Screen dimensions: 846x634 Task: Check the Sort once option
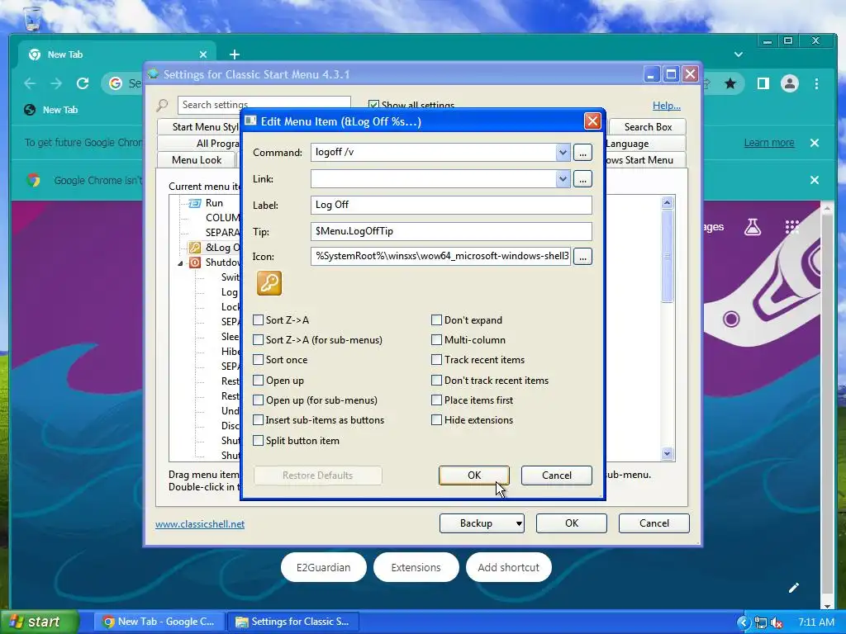click(x=258, y=360)
